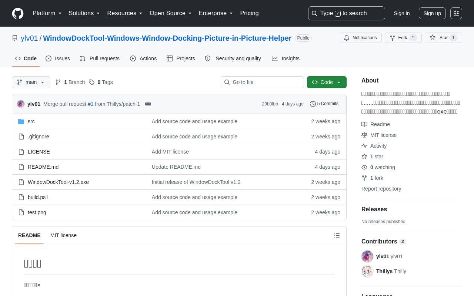Viewport: 474px width, 296px height.
Task: Open commit 29b0fbb
Action: [270, 104]
